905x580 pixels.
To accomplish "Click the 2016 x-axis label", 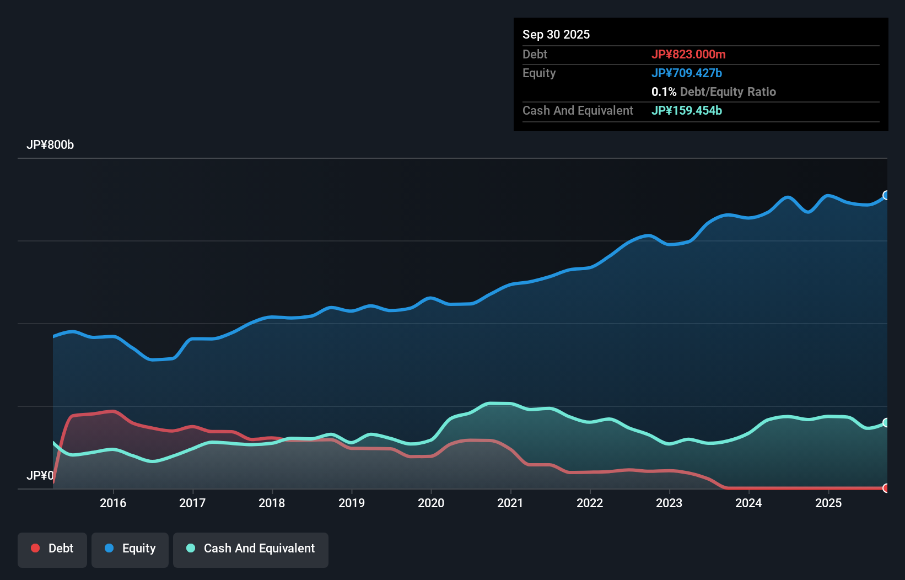I will (113, 503).
